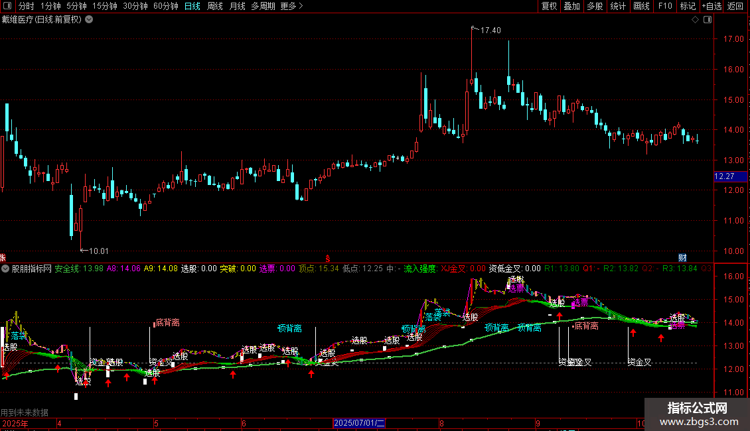Screen dimensions: 750x431
Task: Toggle 多股 multi-stock view
Action: pyautogui.click(x=595, y=6)
